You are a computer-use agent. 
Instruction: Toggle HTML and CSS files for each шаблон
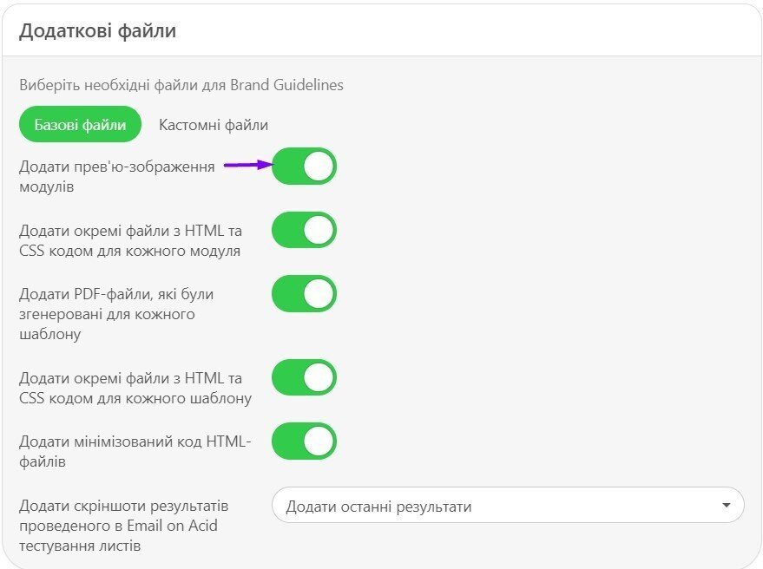304,377
